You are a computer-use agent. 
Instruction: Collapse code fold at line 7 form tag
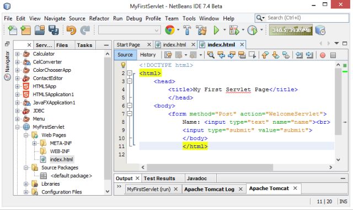[x=130, y=114]
